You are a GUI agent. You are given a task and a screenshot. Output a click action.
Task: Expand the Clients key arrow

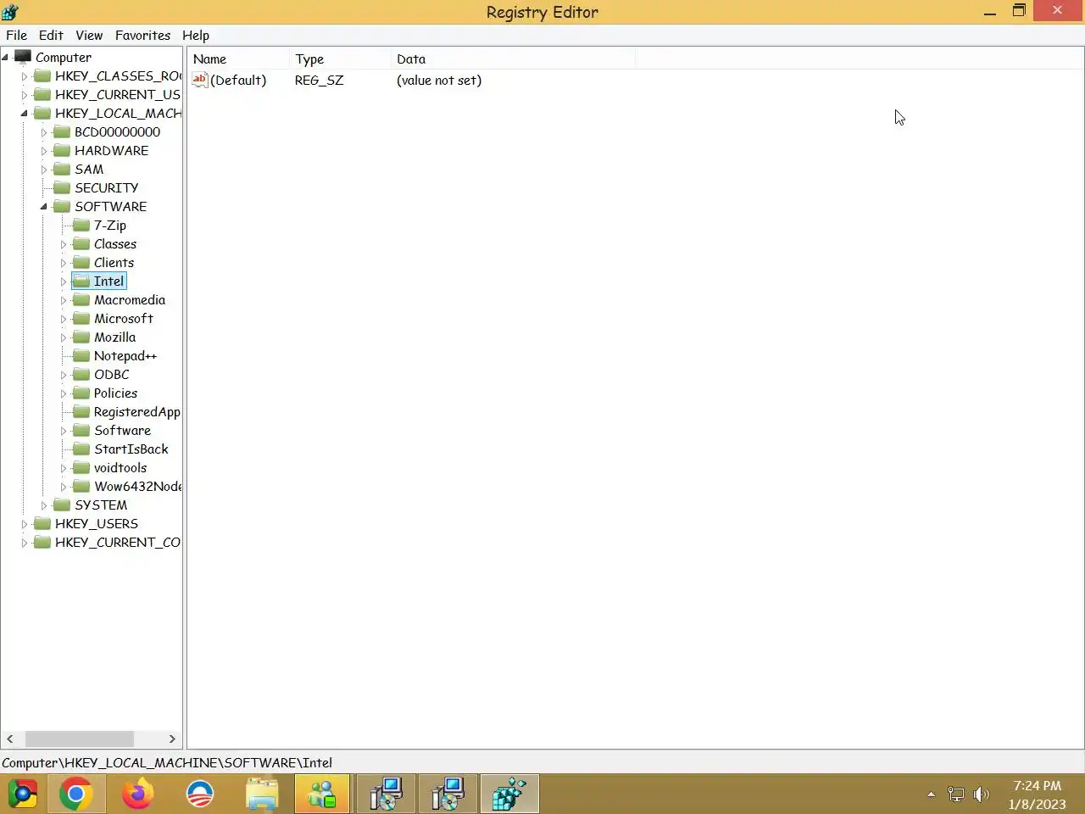64,263
